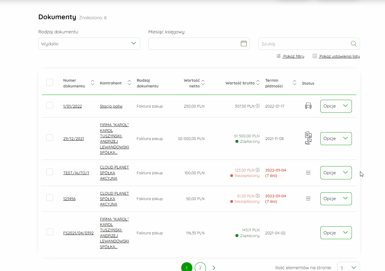Open FIRMA "KAROL" contractor link in FS2021/04/0392 row
Viewport: 385px width, 271px height.
coord(114,233)
